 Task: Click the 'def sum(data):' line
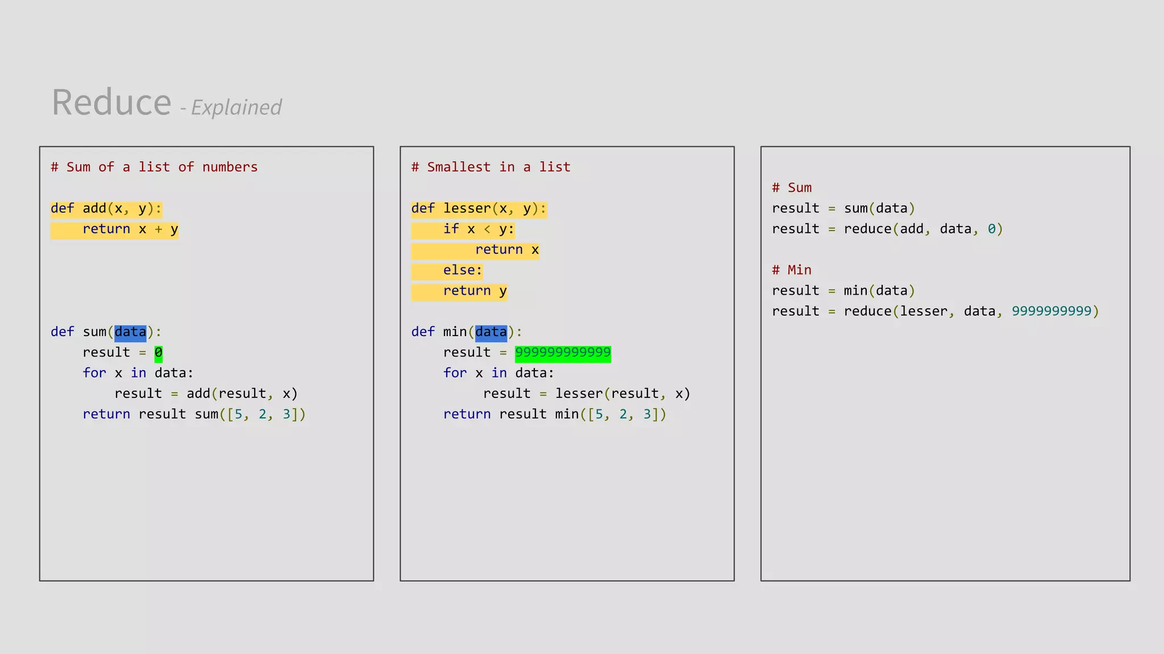tap(106, 332)
